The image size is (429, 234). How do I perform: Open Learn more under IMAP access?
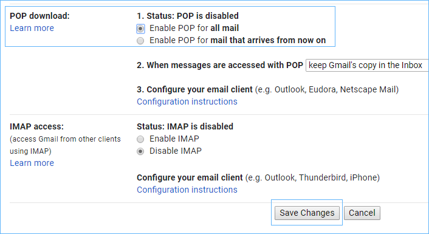point(32,163)
